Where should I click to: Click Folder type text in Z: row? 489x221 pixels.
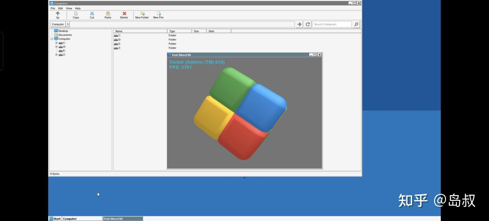point(173,48)
